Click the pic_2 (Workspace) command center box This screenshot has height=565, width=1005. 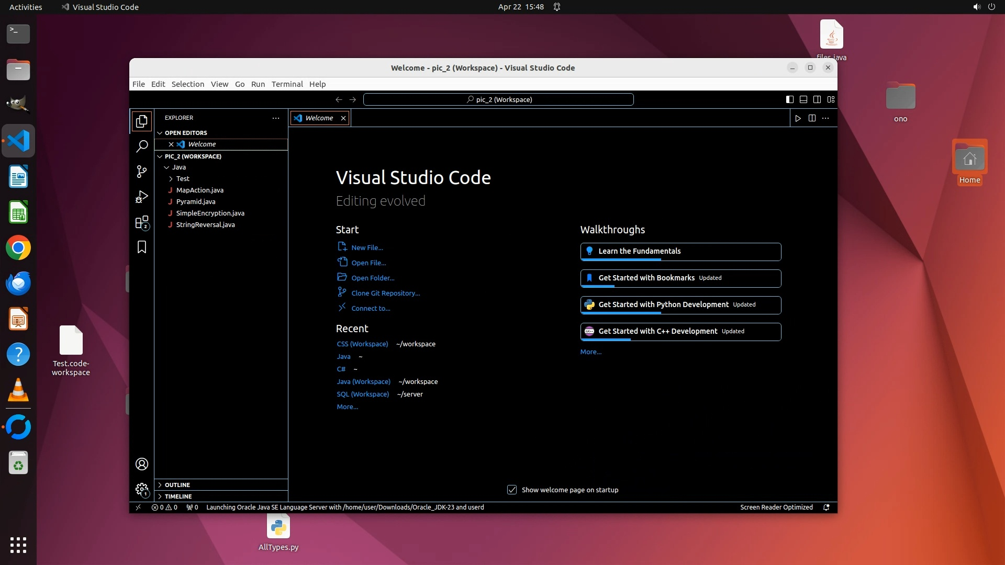point(498,99)
